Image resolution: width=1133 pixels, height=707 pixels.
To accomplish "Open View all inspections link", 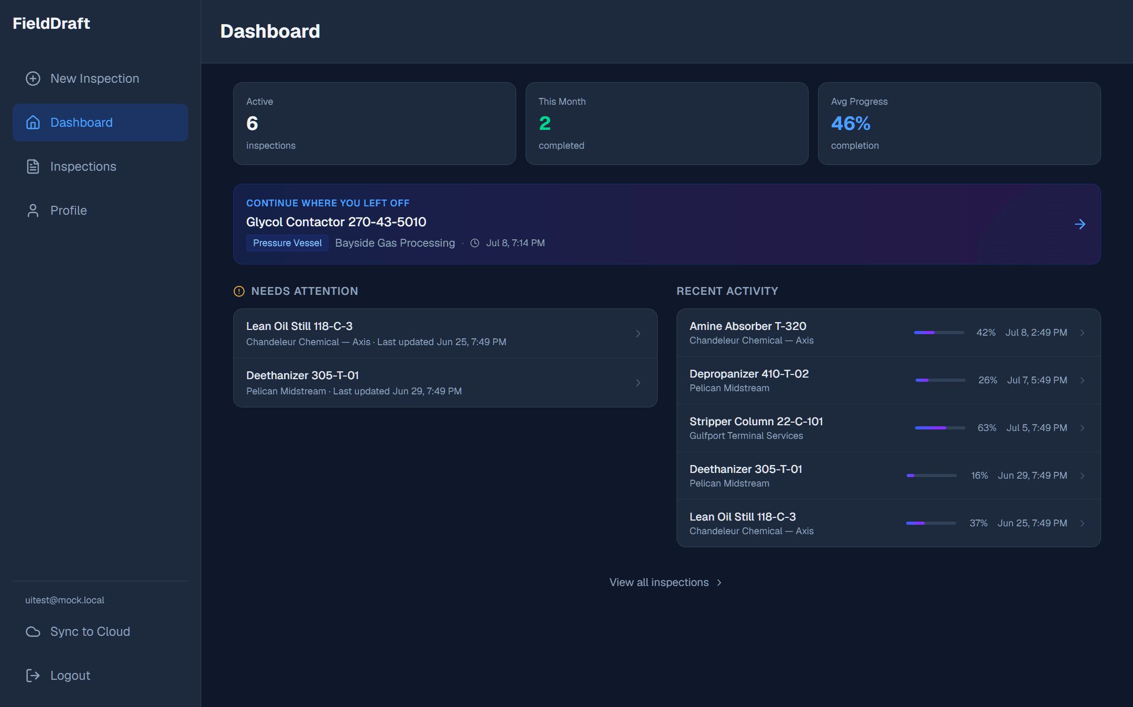I will pos(667,582).
